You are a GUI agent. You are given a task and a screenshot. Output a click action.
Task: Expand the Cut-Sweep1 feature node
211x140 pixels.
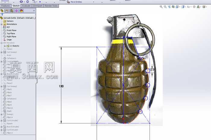[2, 52]
